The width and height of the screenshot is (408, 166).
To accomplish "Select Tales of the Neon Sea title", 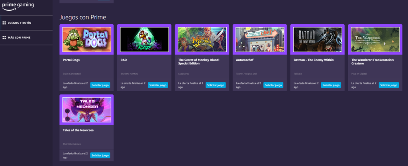I will click(x=78, y=130).
